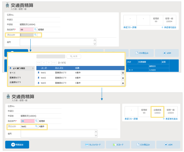Click the pin icon beside test1

pos(39,73)
